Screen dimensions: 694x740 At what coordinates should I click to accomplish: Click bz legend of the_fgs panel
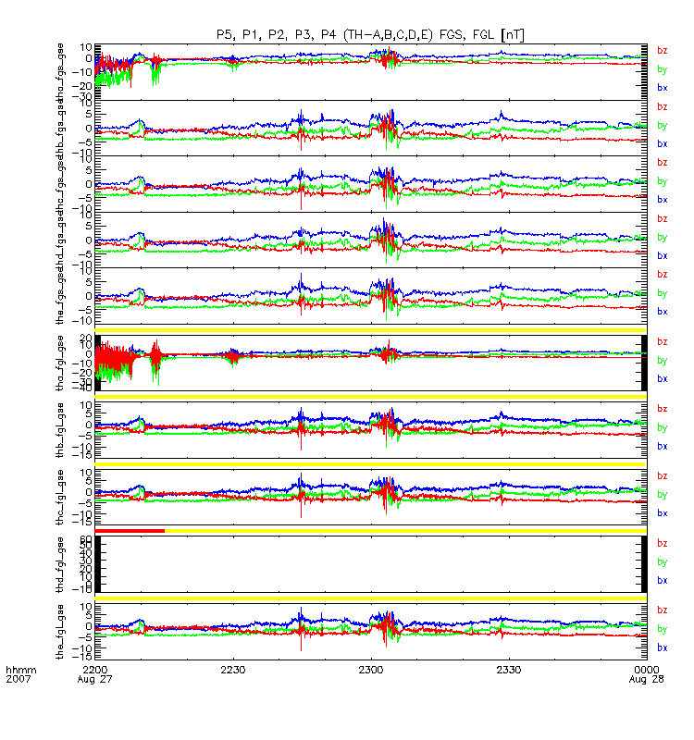663,274
